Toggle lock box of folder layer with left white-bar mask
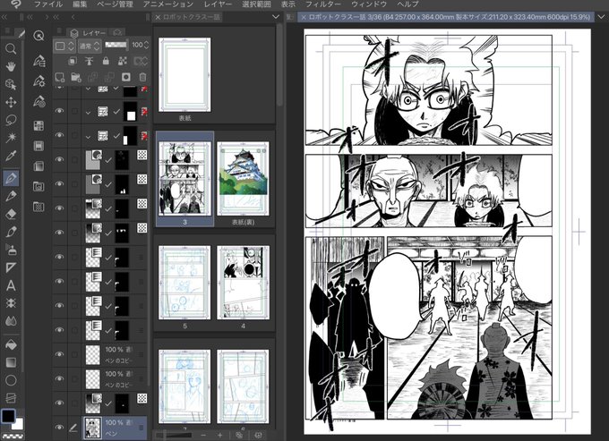The width and height of the screenshot is (609, 441). click(x=74, y=135)
